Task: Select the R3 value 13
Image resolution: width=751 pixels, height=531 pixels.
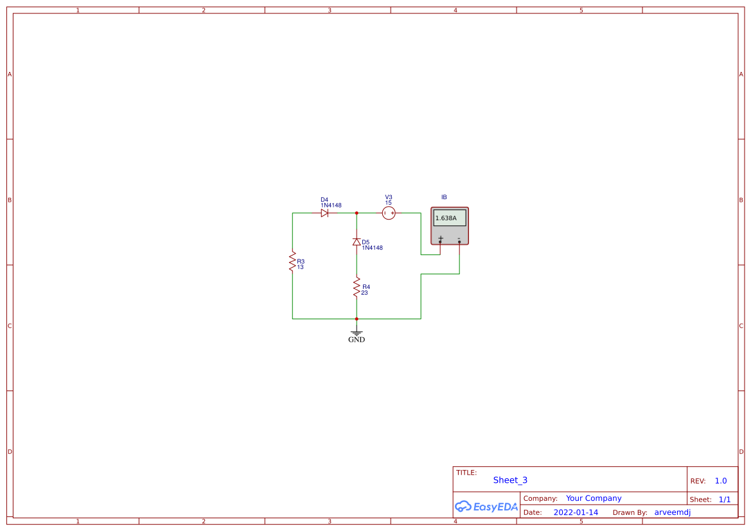Action: point(300,267)
